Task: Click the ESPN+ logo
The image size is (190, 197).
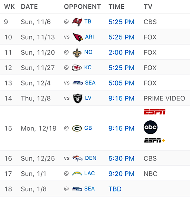Action: point(155,140)
